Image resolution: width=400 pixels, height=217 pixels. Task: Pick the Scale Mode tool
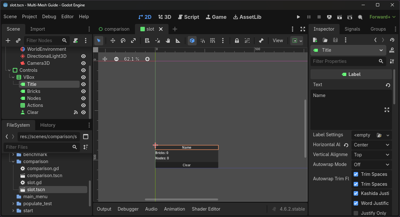click(x=133, y=41)
